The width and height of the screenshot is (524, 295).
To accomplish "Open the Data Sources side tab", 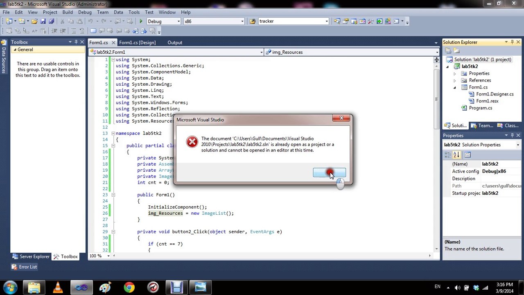I will (x=3, y=57).
